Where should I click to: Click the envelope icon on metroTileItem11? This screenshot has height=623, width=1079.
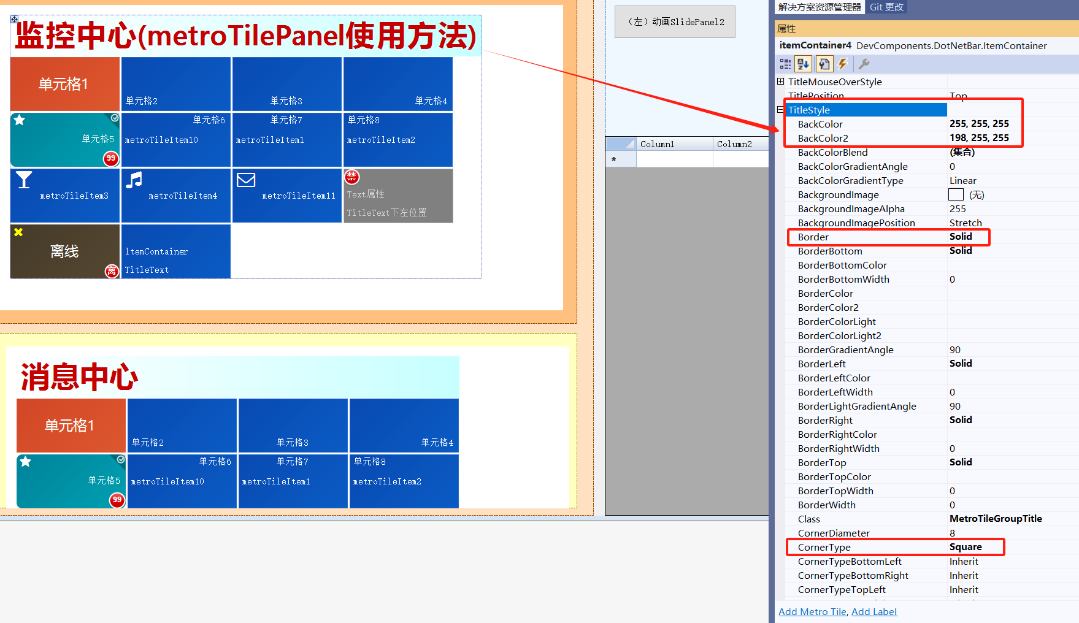pyautogui.click(x=246, y=180)
